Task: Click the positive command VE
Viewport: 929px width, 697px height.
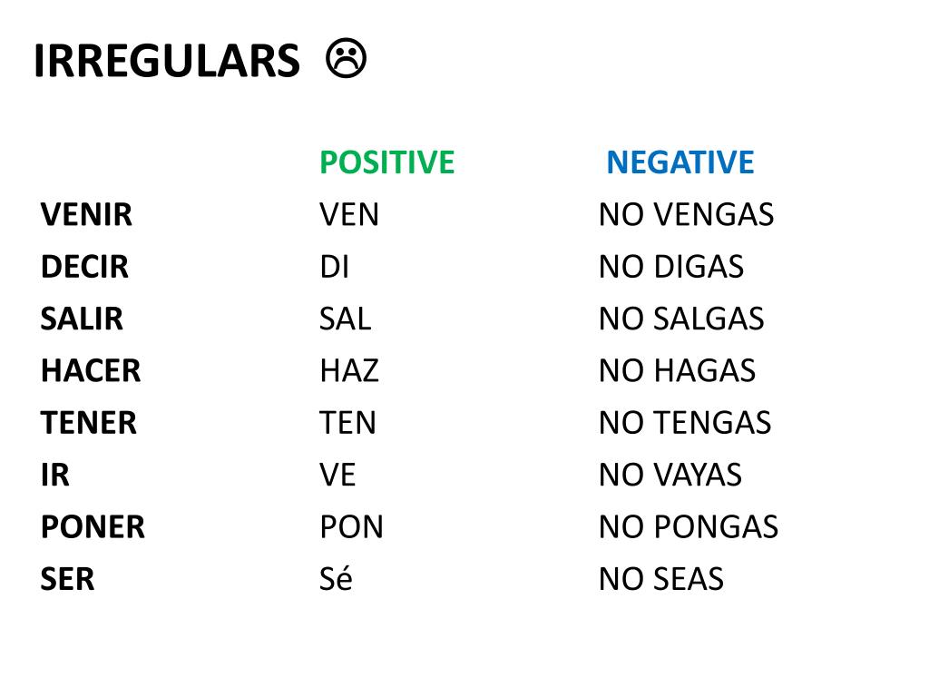Action: pyautogui.click(x=337, y=476)
